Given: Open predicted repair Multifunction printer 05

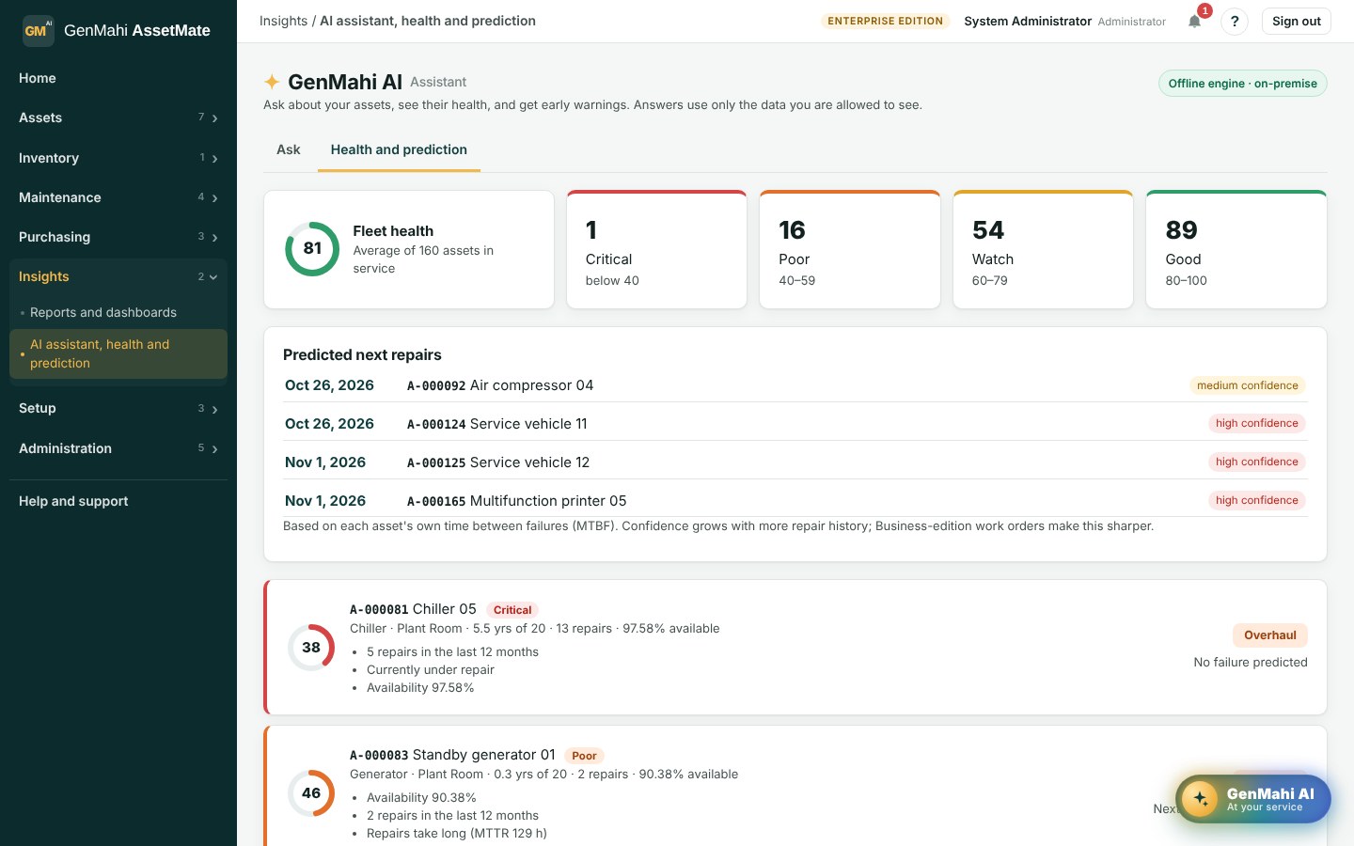Looking at the screenshot, I should click(795, 501).
